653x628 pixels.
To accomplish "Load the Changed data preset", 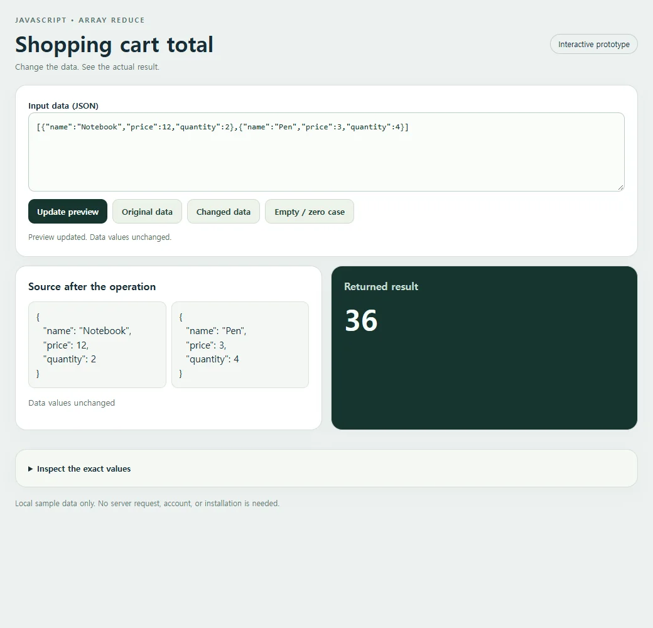I will coord(224,212).
